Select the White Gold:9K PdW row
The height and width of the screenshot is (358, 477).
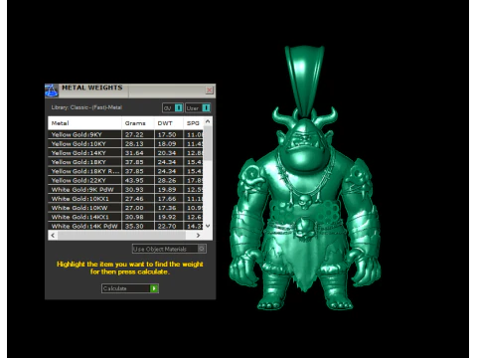[x=125, y=190]
